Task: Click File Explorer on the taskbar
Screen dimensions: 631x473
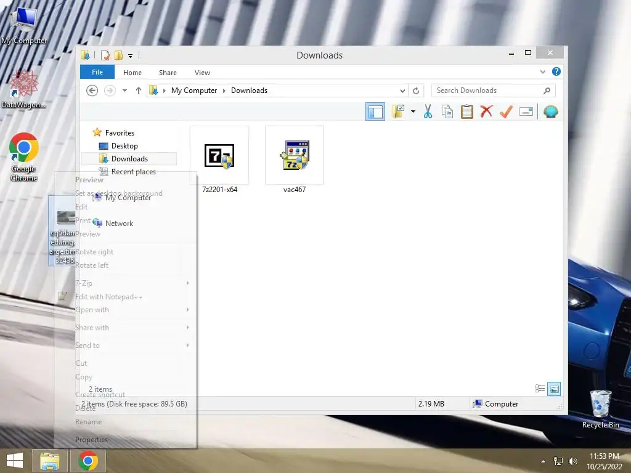Action: click(49, 461)
